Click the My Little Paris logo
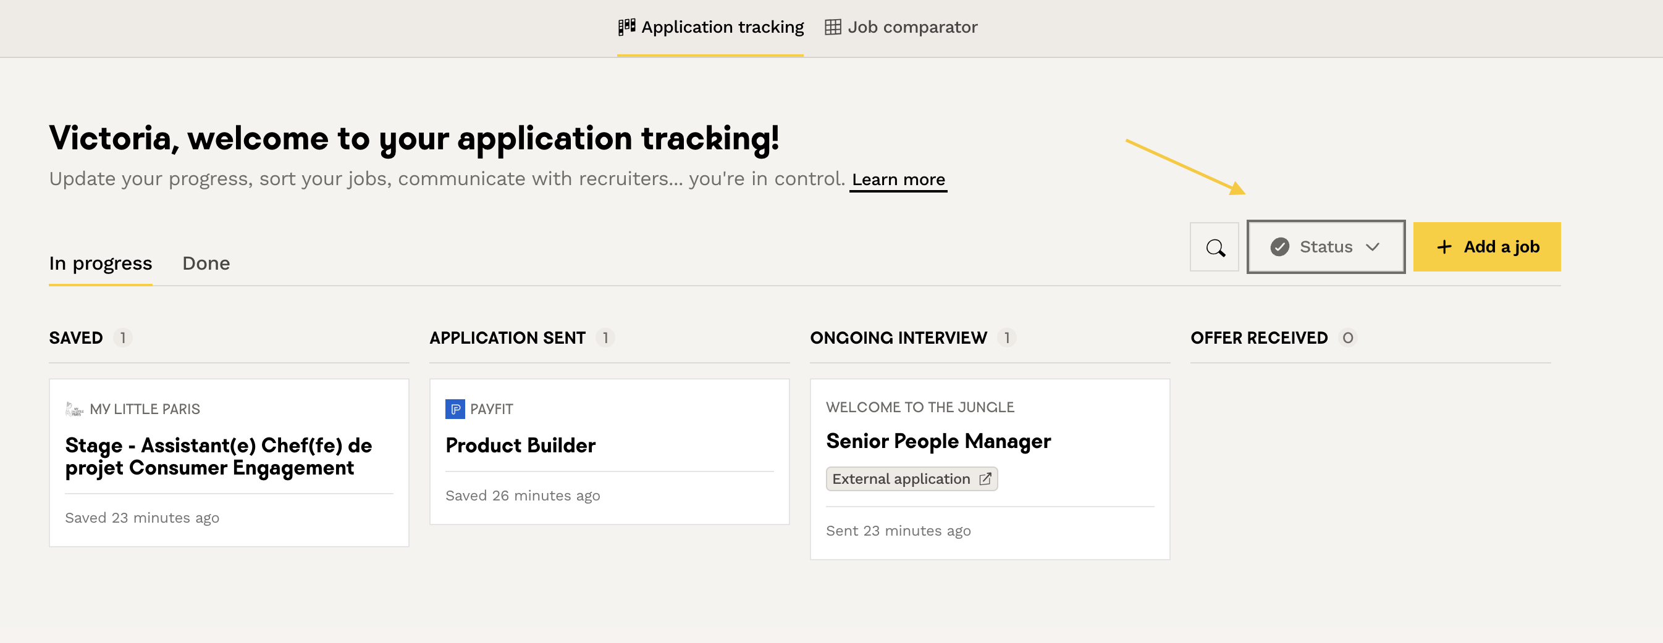Screen dimensions: 1663x643 coord(74,409)
